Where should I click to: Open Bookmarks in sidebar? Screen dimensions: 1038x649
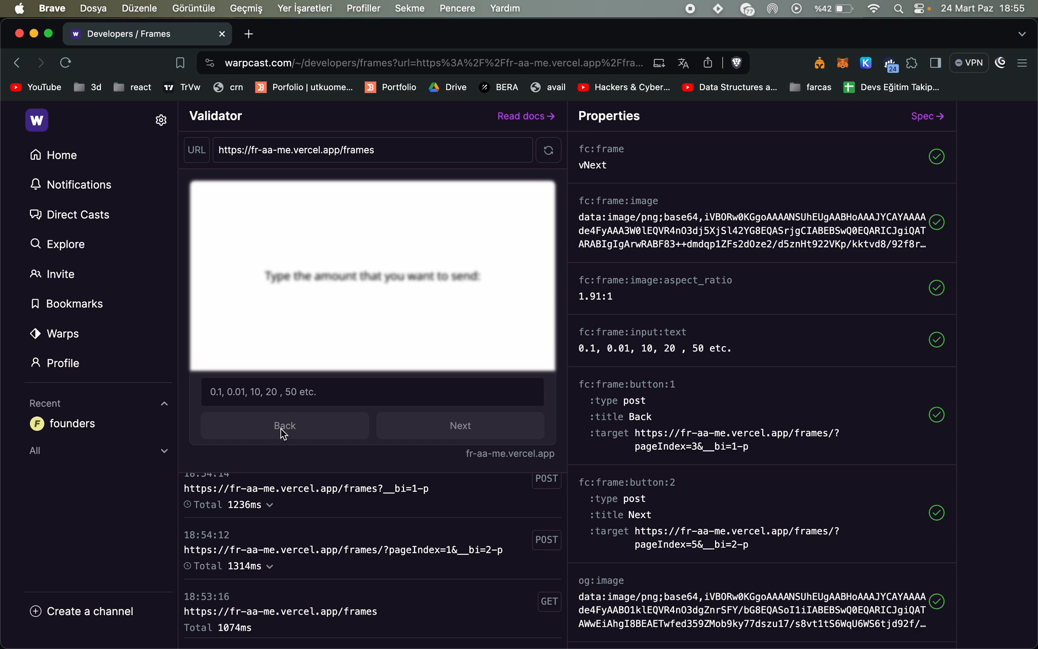coord(66,304)
